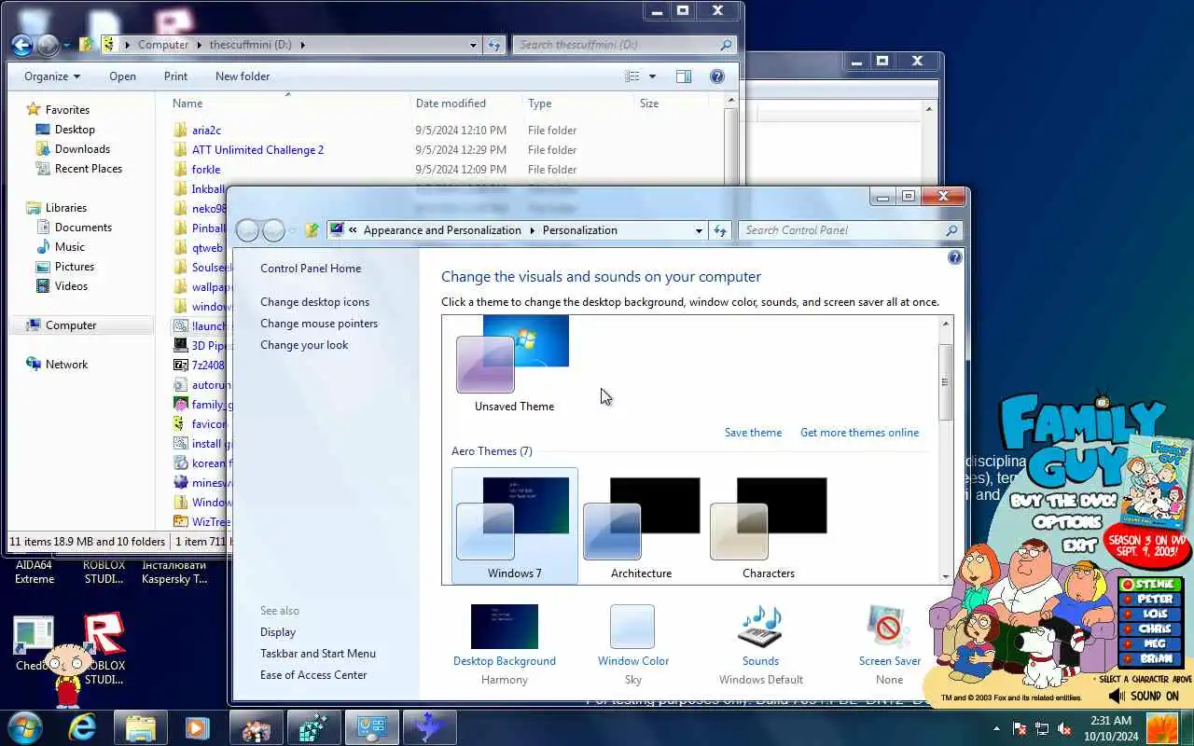Expand the Control Panel address dropdown

(699, 230)
